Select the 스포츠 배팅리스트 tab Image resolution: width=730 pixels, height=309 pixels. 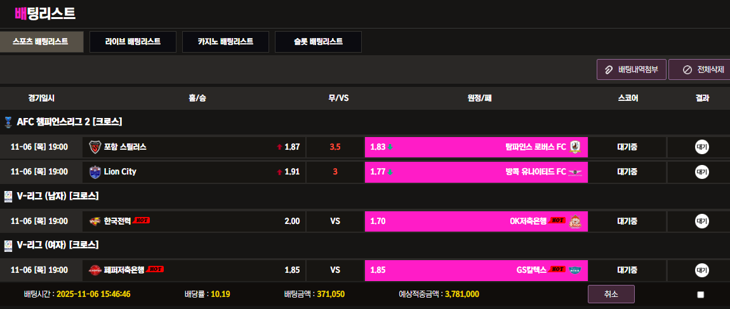pyautogui.click(x=41, y=42)
